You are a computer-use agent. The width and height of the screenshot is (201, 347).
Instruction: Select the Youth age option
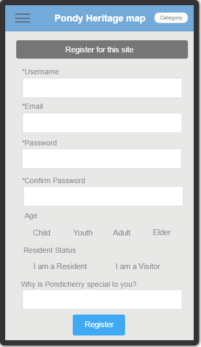pyautogui.click(x=83, y=233)
